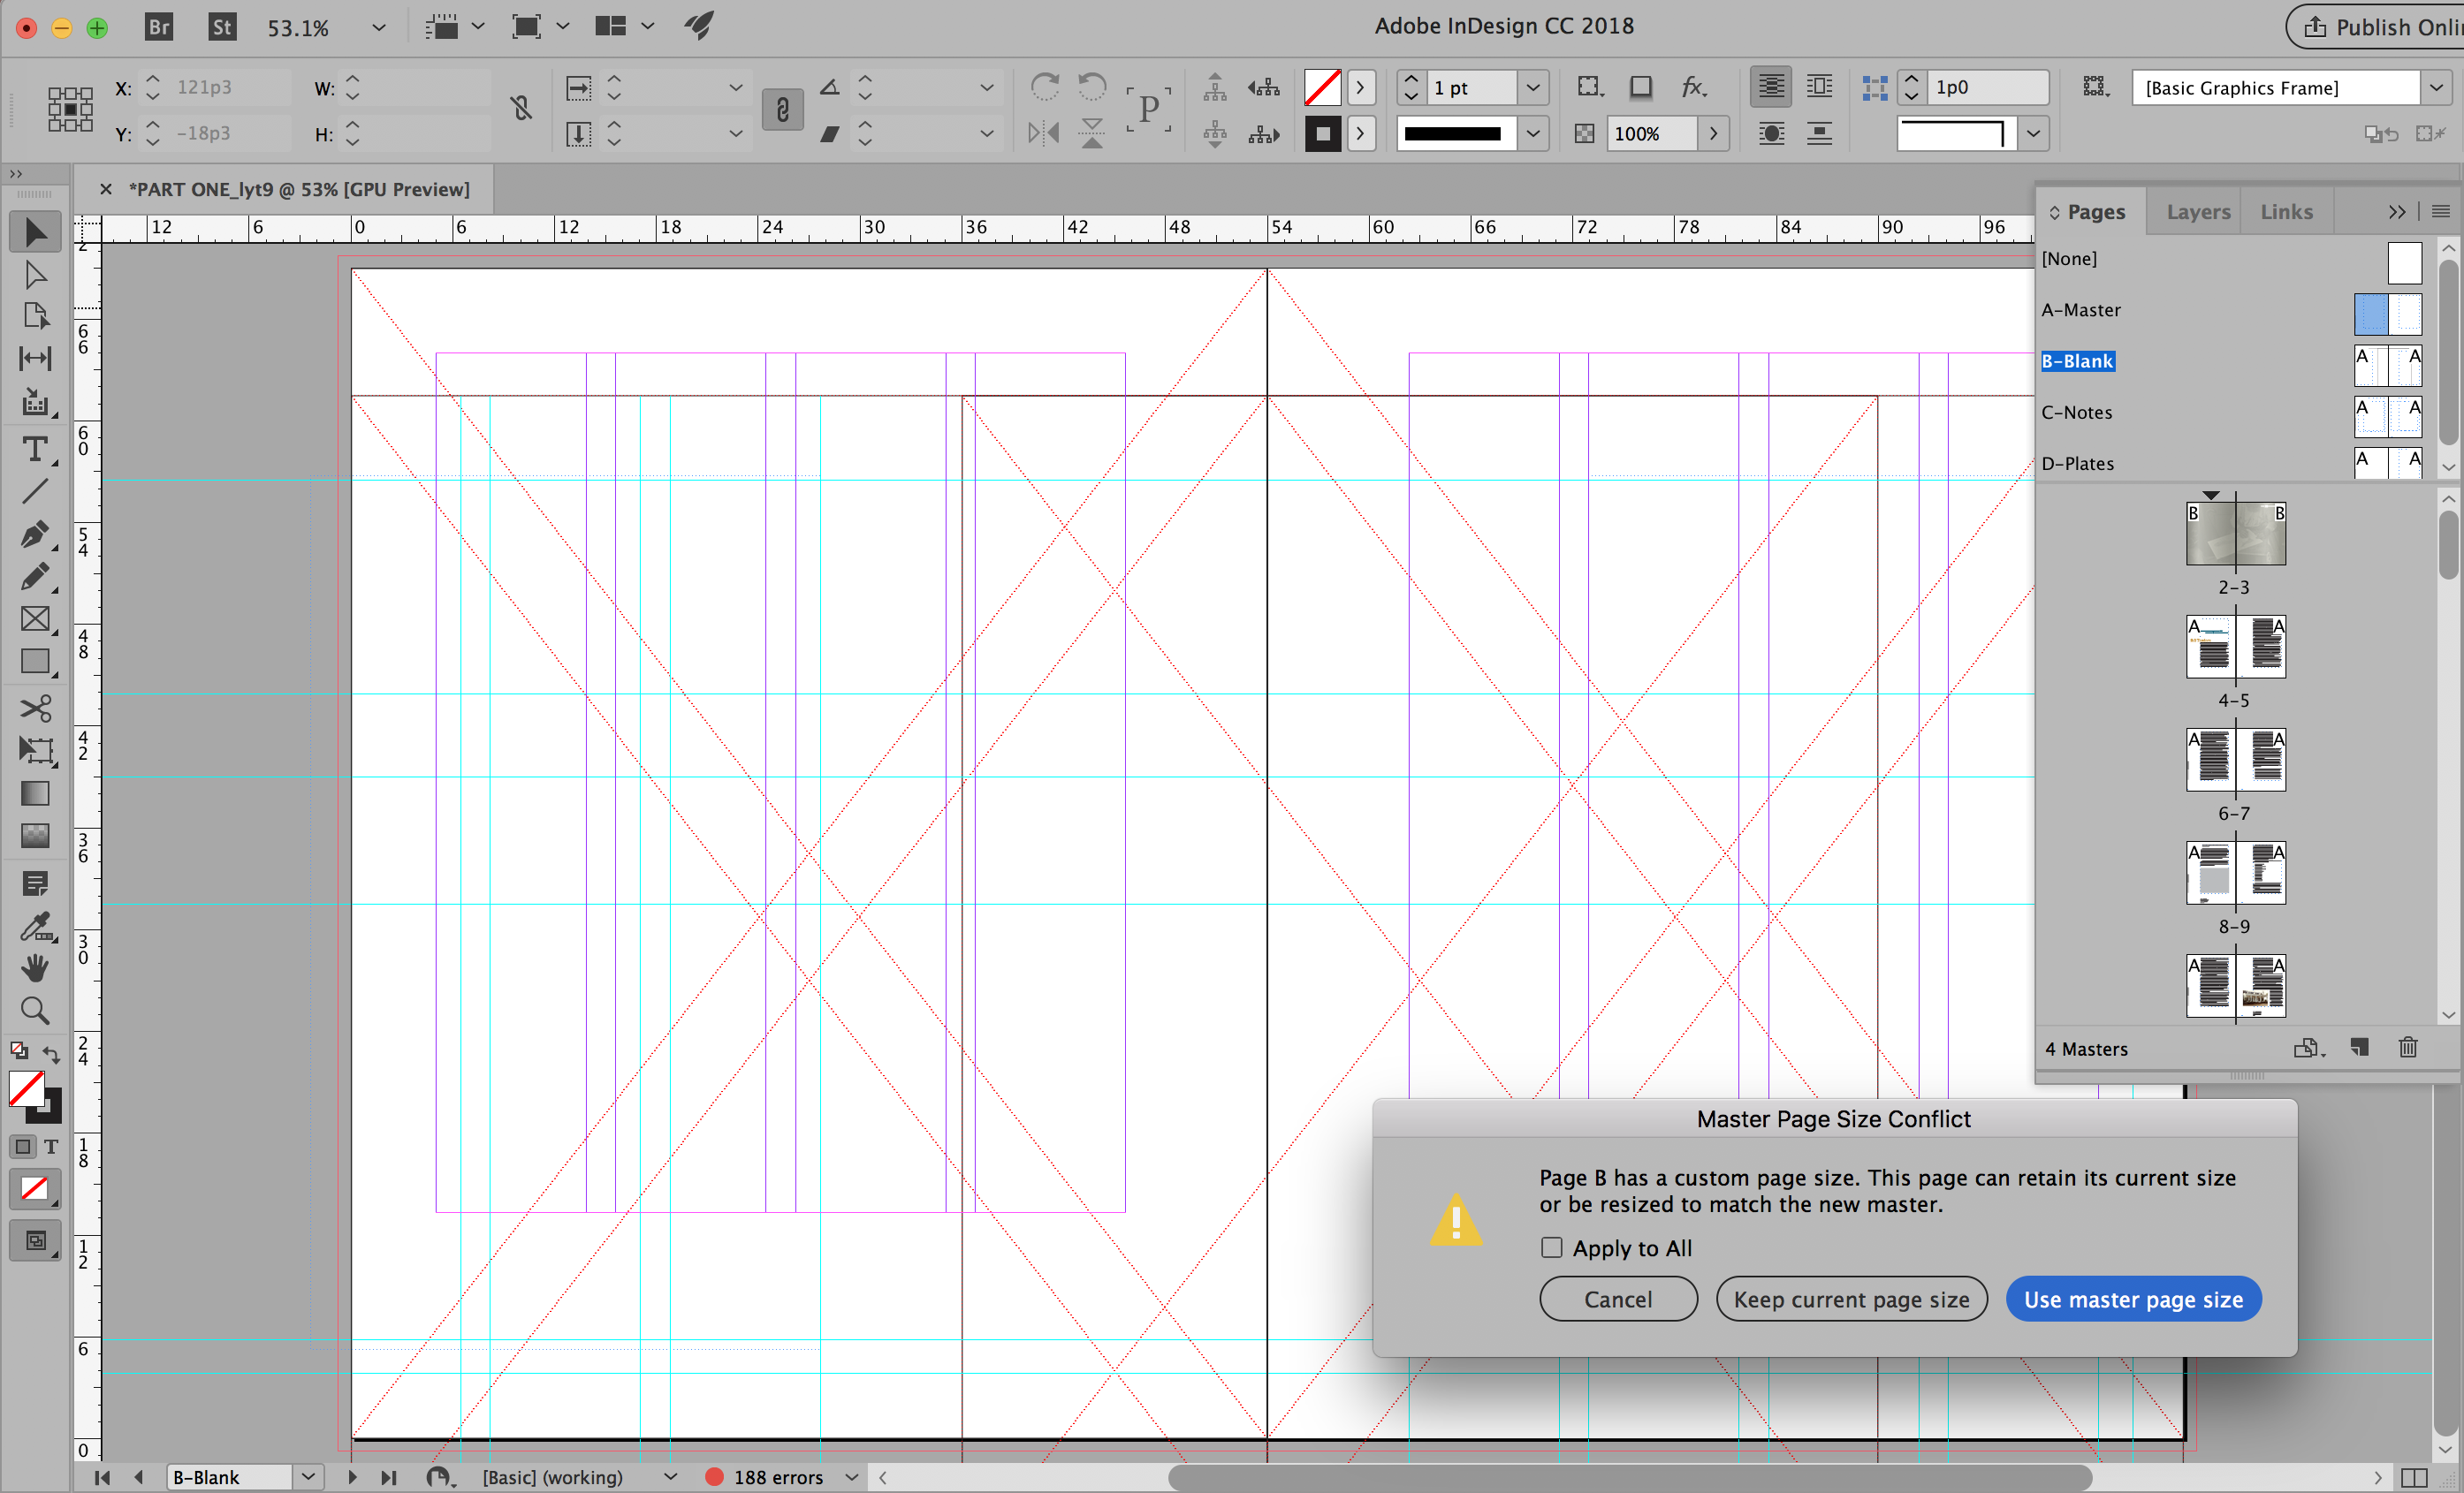Select the Rectangle tool
Image resolution: width=2464 pixels, height=1493 pixels.
(35, 662)
